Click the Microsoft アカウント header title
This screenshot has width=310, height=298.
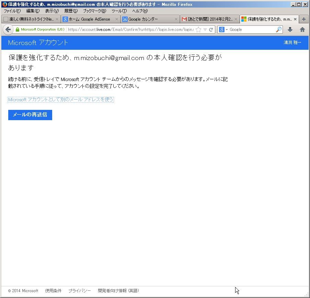[38, 43]
